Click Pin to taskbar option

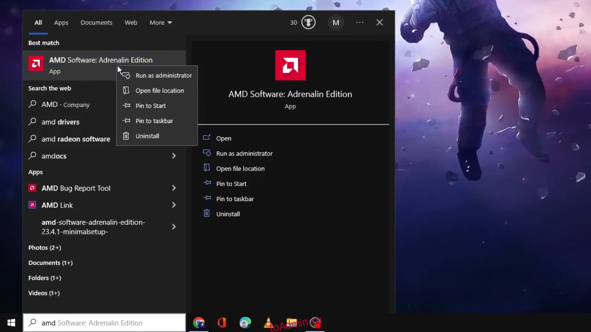pos(154,121)
